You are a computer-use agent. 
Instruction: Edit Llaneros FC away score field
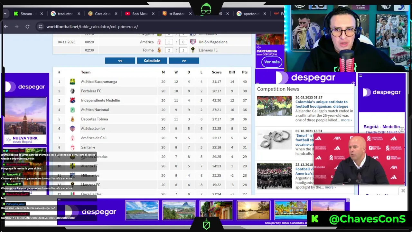pos(183,50)
